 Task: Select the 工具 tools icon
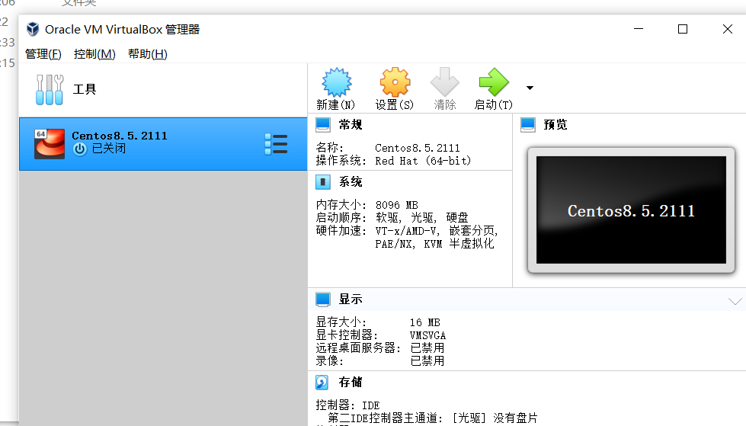tap(50, 89)
